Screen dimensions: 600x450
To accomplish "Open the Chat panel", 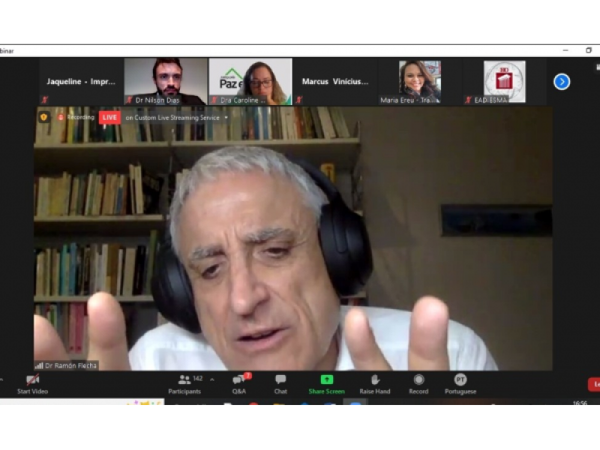I will coord(280,384).
